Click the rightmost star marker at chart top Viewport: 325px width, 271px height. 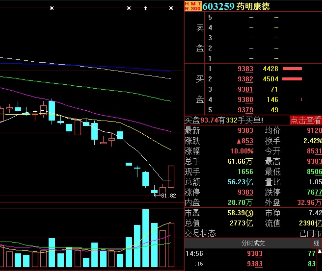tap(171, 8)
